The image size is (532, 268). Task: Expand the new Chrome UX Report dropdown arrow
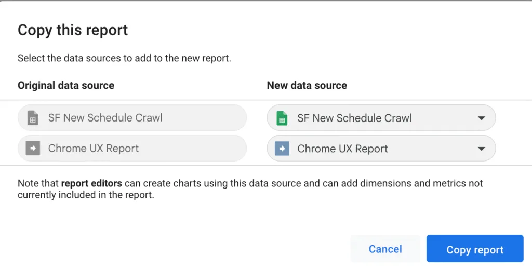pos(481,149)
